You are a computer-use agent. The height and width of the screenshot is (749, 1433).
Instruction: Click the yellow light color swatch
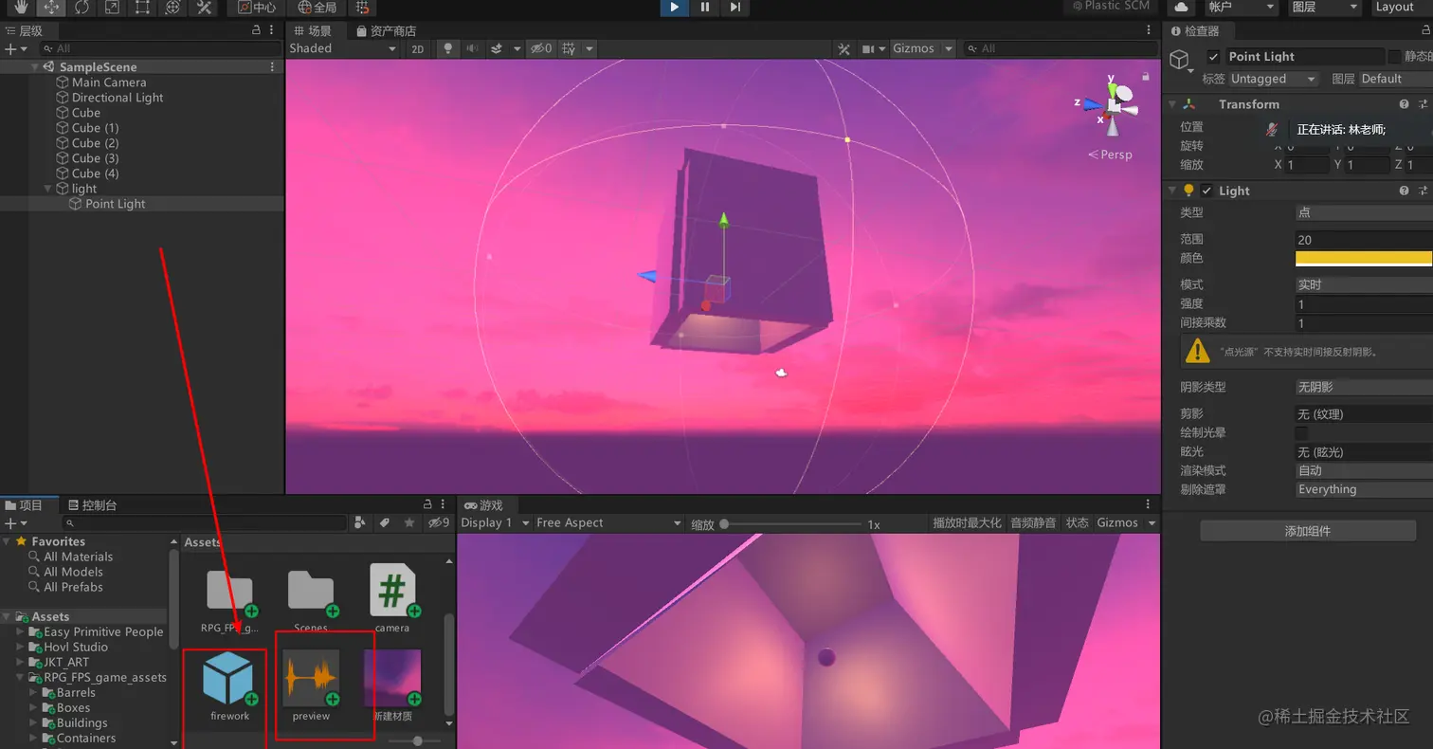point(1364,258)
